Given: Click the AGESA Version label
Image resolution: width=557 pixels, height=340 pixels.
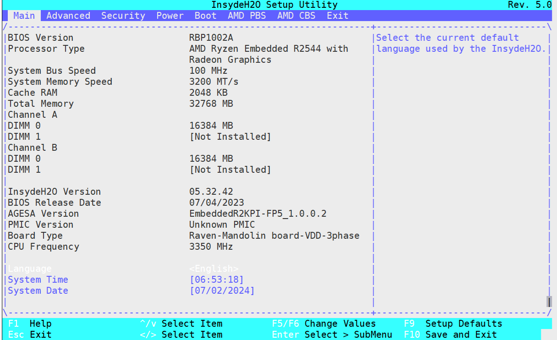Looking at the screenshot, I should [44, 214].
